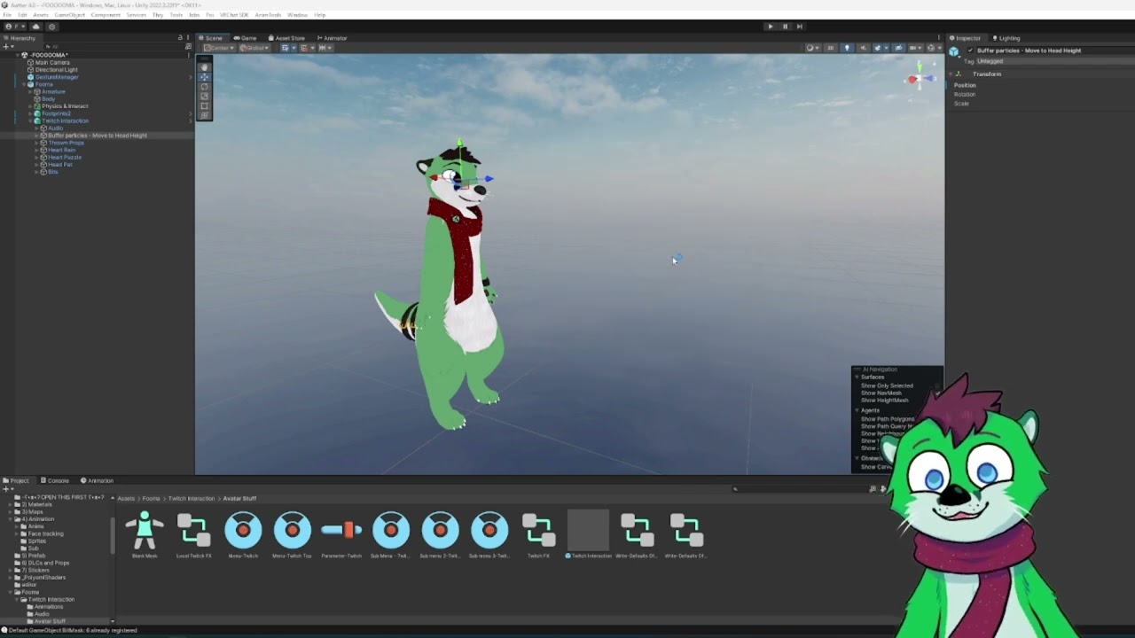Select Main Camera in Hierarchy

click(x=52, y=62)
